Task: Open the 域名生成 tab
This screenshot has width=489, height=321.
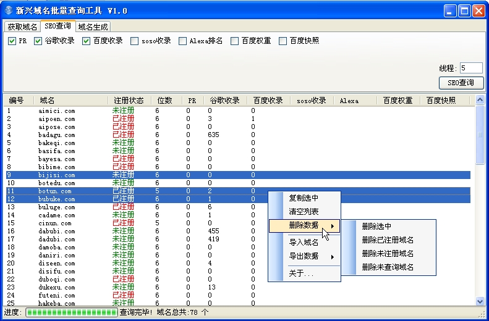Action: [x=93, y=27]
